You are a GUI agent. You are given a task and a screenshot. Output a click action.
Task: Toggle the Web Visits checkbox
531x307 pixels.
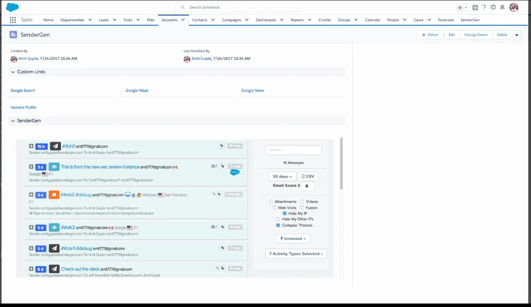(x=274, y=207)
